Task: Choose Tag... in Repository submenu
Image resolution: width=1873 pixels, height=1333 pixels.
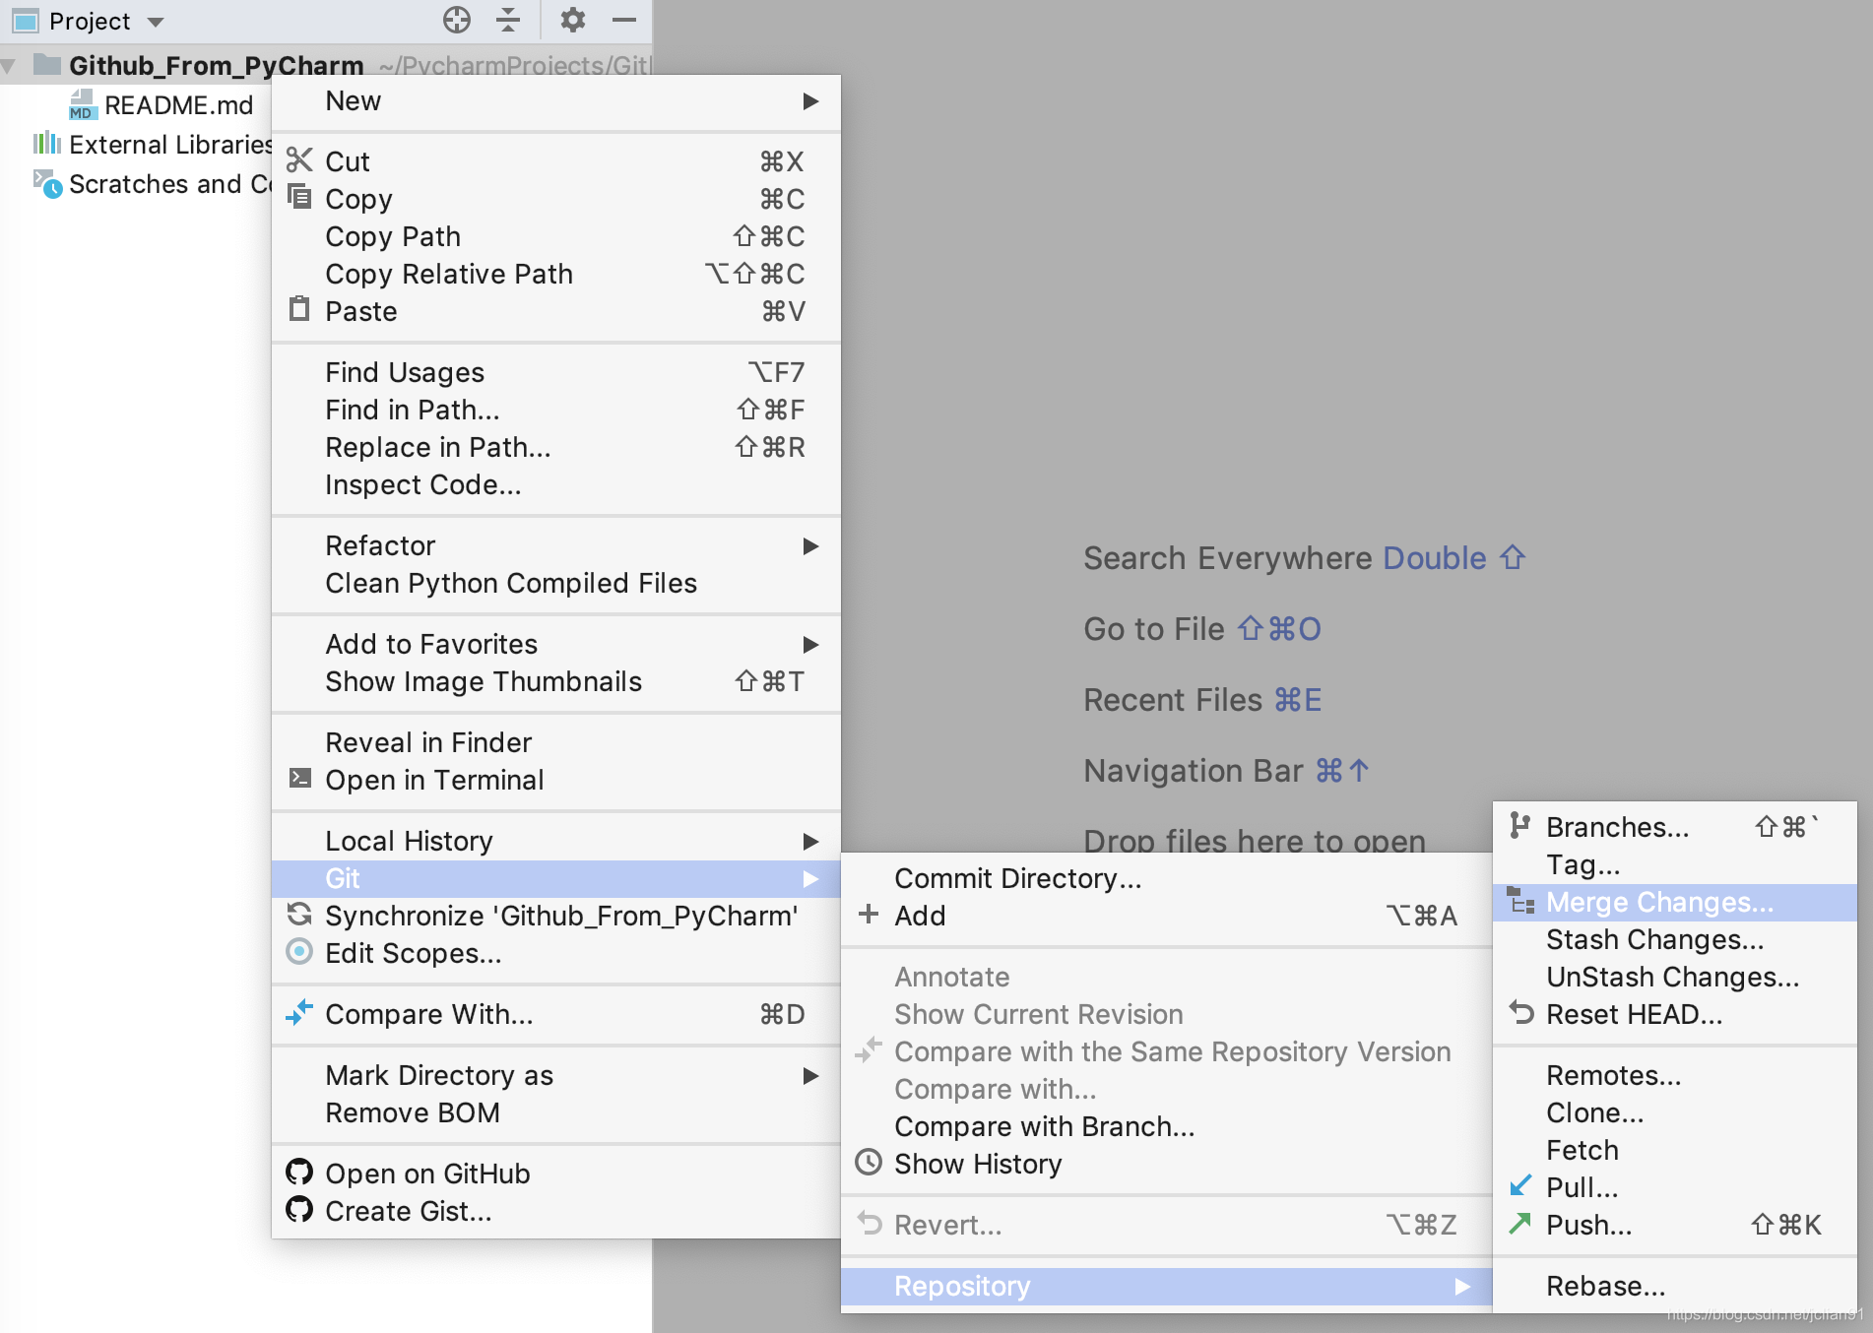Action: (1674, 864)
